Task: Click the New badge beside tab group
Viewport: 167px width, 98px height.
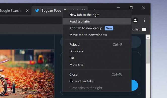Action: click(109, 28)
